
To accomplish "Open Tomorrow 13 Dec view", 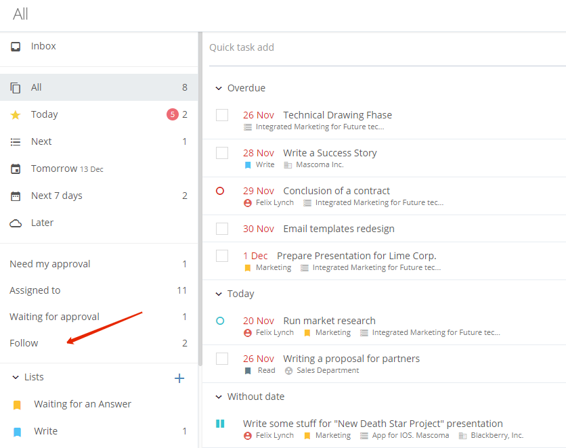I will (x=99, y=169).
